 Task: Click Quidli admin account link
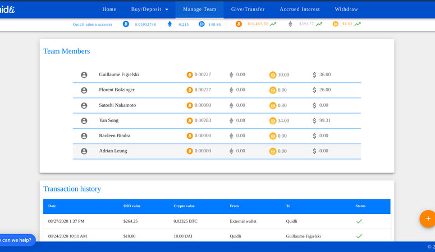(93, 25)
